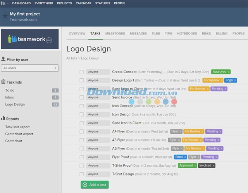
Task: Remove the Email tag from Flyer Proof
Action: (185, 157)
